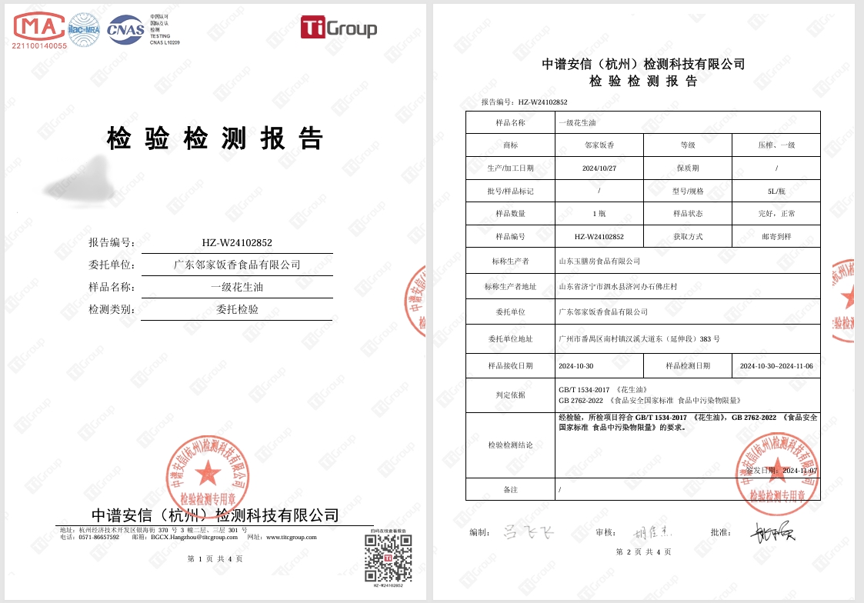Select the GB 2762-2022 line in the 判定依据 row
Image resolution: width=864 pixels, height=603 pixels.
[x=649, y=401]
